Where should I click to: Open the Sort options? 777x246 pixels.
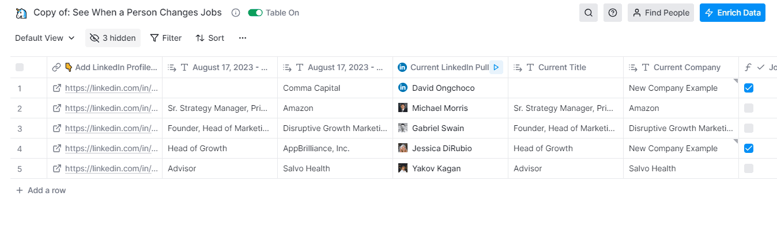coord(210,38)
